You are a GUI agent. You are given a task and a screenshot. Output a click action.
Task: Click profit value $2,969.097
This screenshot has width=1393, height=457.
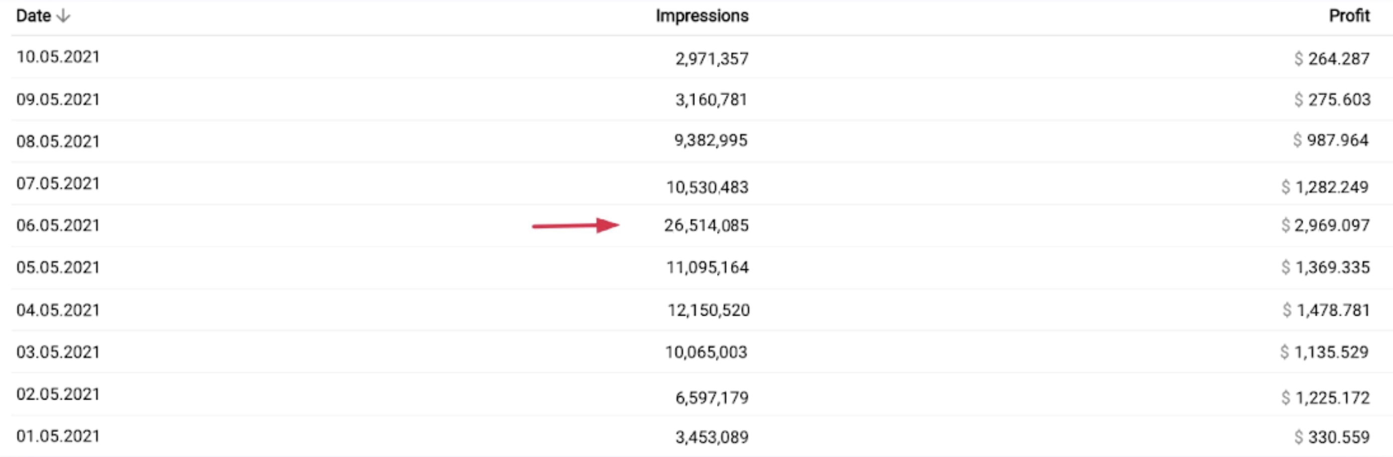[x=1325, y=226]
